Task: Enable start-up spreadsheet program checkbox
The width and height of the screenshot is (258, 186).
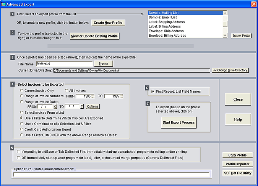Action: pyautogui.click(x=18, y=152)
